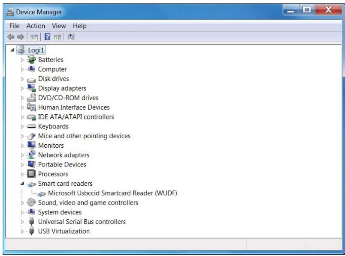Click the Portable Devices icon
The height and width of the screenshot is (256, 345).
coord(31,164)
